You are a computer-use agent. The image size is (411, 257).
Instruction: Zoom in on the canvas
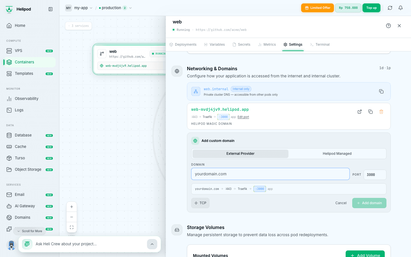72,207
